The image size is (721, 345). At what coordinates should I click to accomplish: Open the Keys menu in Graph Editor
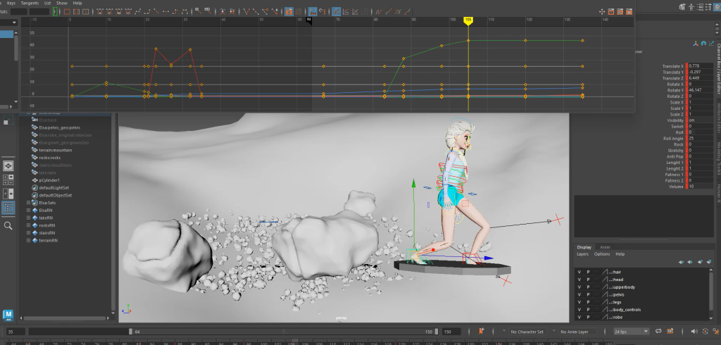point(11,3)
